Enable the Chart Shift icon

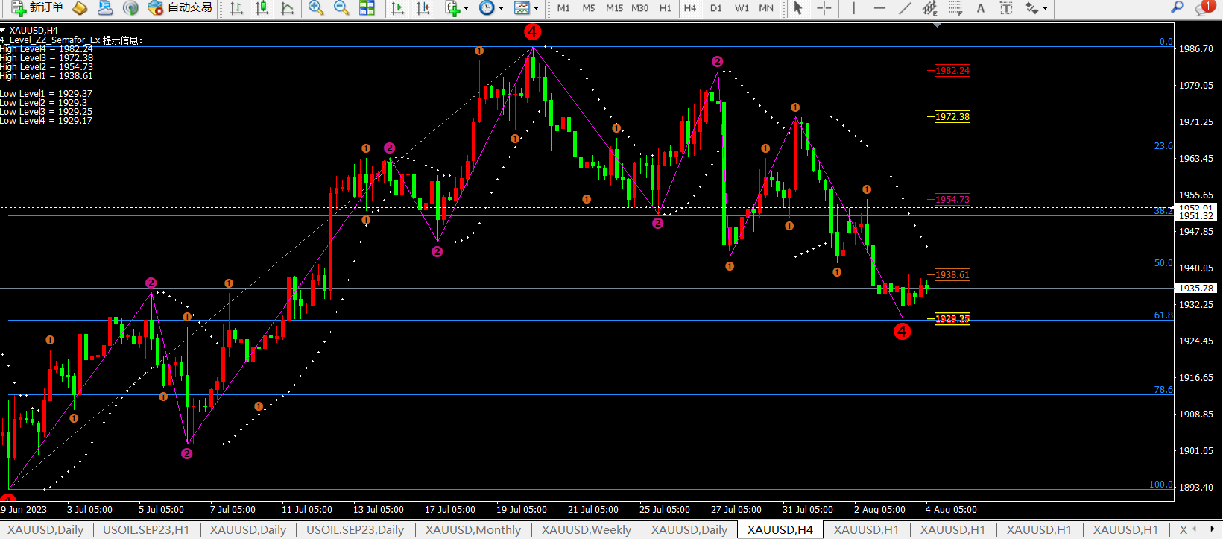pyautogui.click(x=423, y=8)
